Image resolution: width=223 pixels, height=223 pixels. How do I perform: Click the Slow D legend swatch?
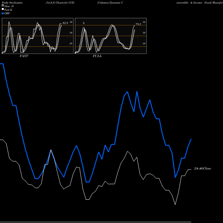point(3,6)
